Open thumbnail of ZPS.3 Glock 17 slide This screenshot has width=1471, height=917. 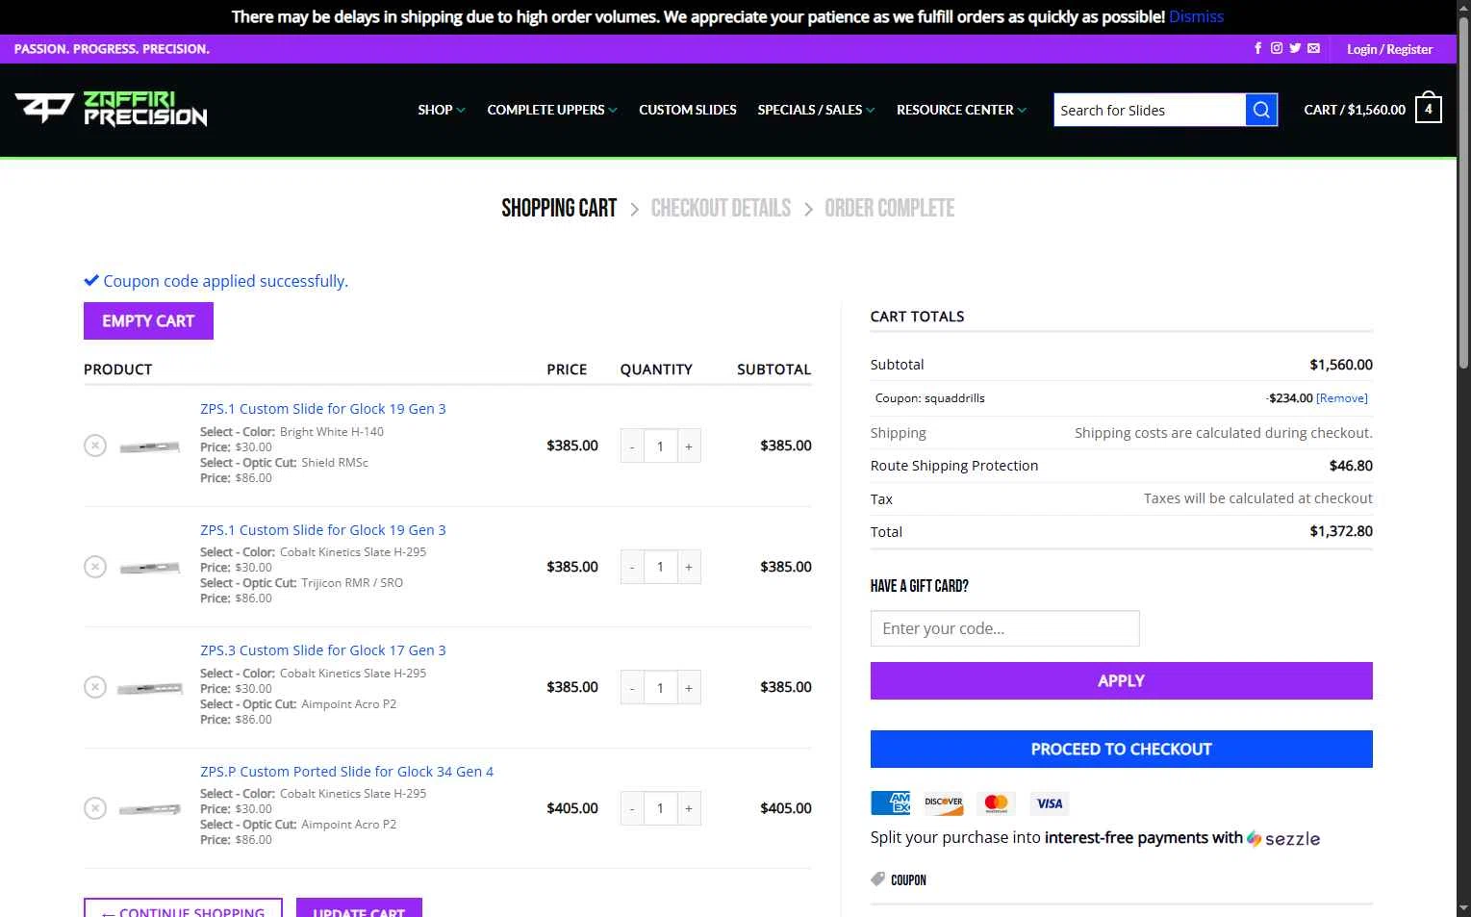click(x=149, y=687)
